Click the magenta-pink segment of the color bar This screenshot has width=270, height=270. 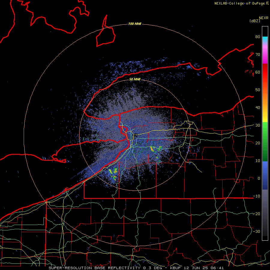click(265, 54)
